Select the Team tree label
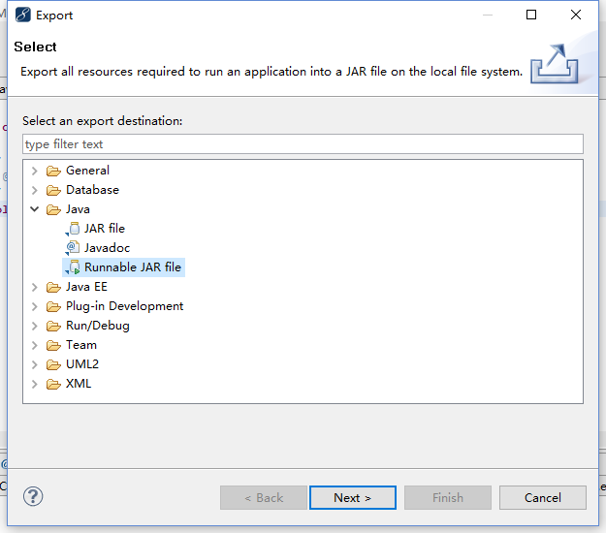The height and width of the screenshot is (533, 606). [81, 345]
